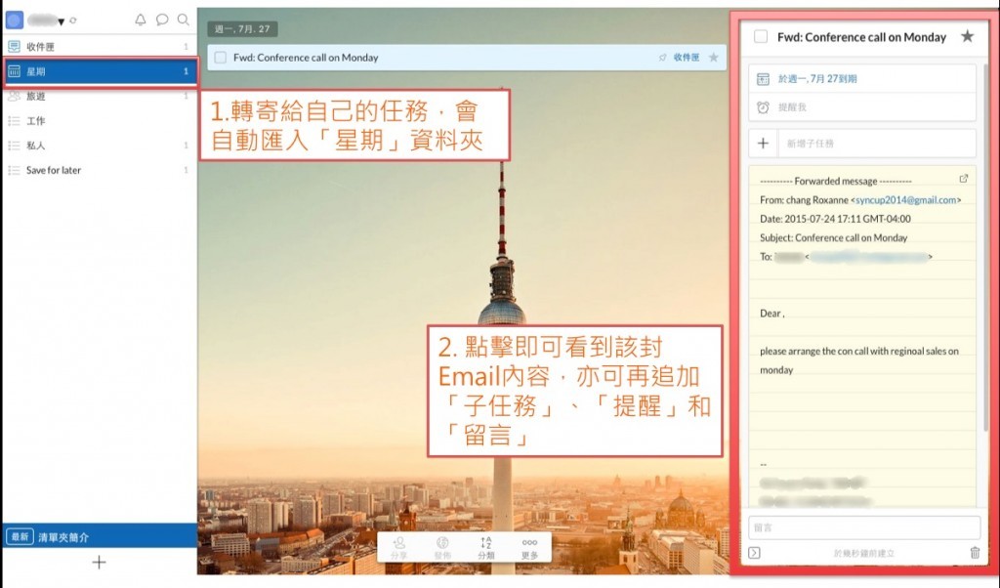Open the 私人 list
Image resolution: width=1000 pixels, height=588 pixels.
tap(100, 146)
